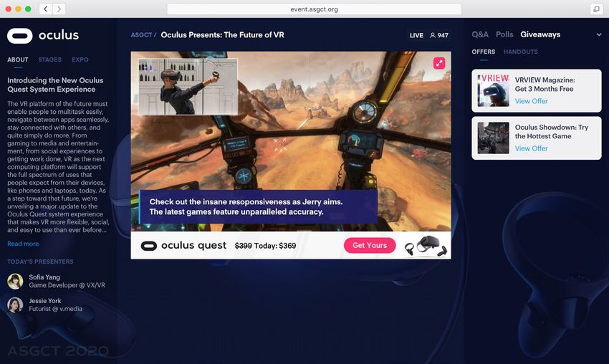Screen dimensions: 609x364
Task: View Offer for VRVIEW Magazine
Action: pyautogui.click(x=532, y=101)
